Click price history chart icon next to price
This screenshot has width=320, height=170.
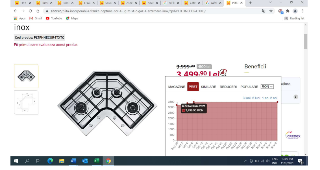223,72
